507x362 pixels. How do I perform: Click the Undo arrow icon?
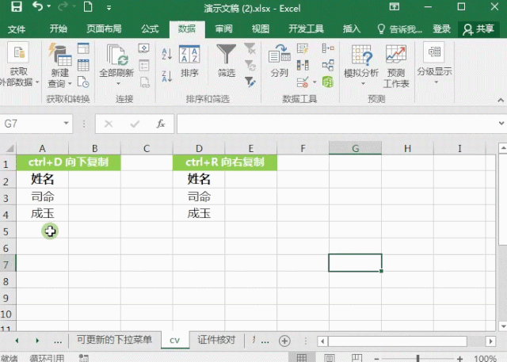coord(37,6)
